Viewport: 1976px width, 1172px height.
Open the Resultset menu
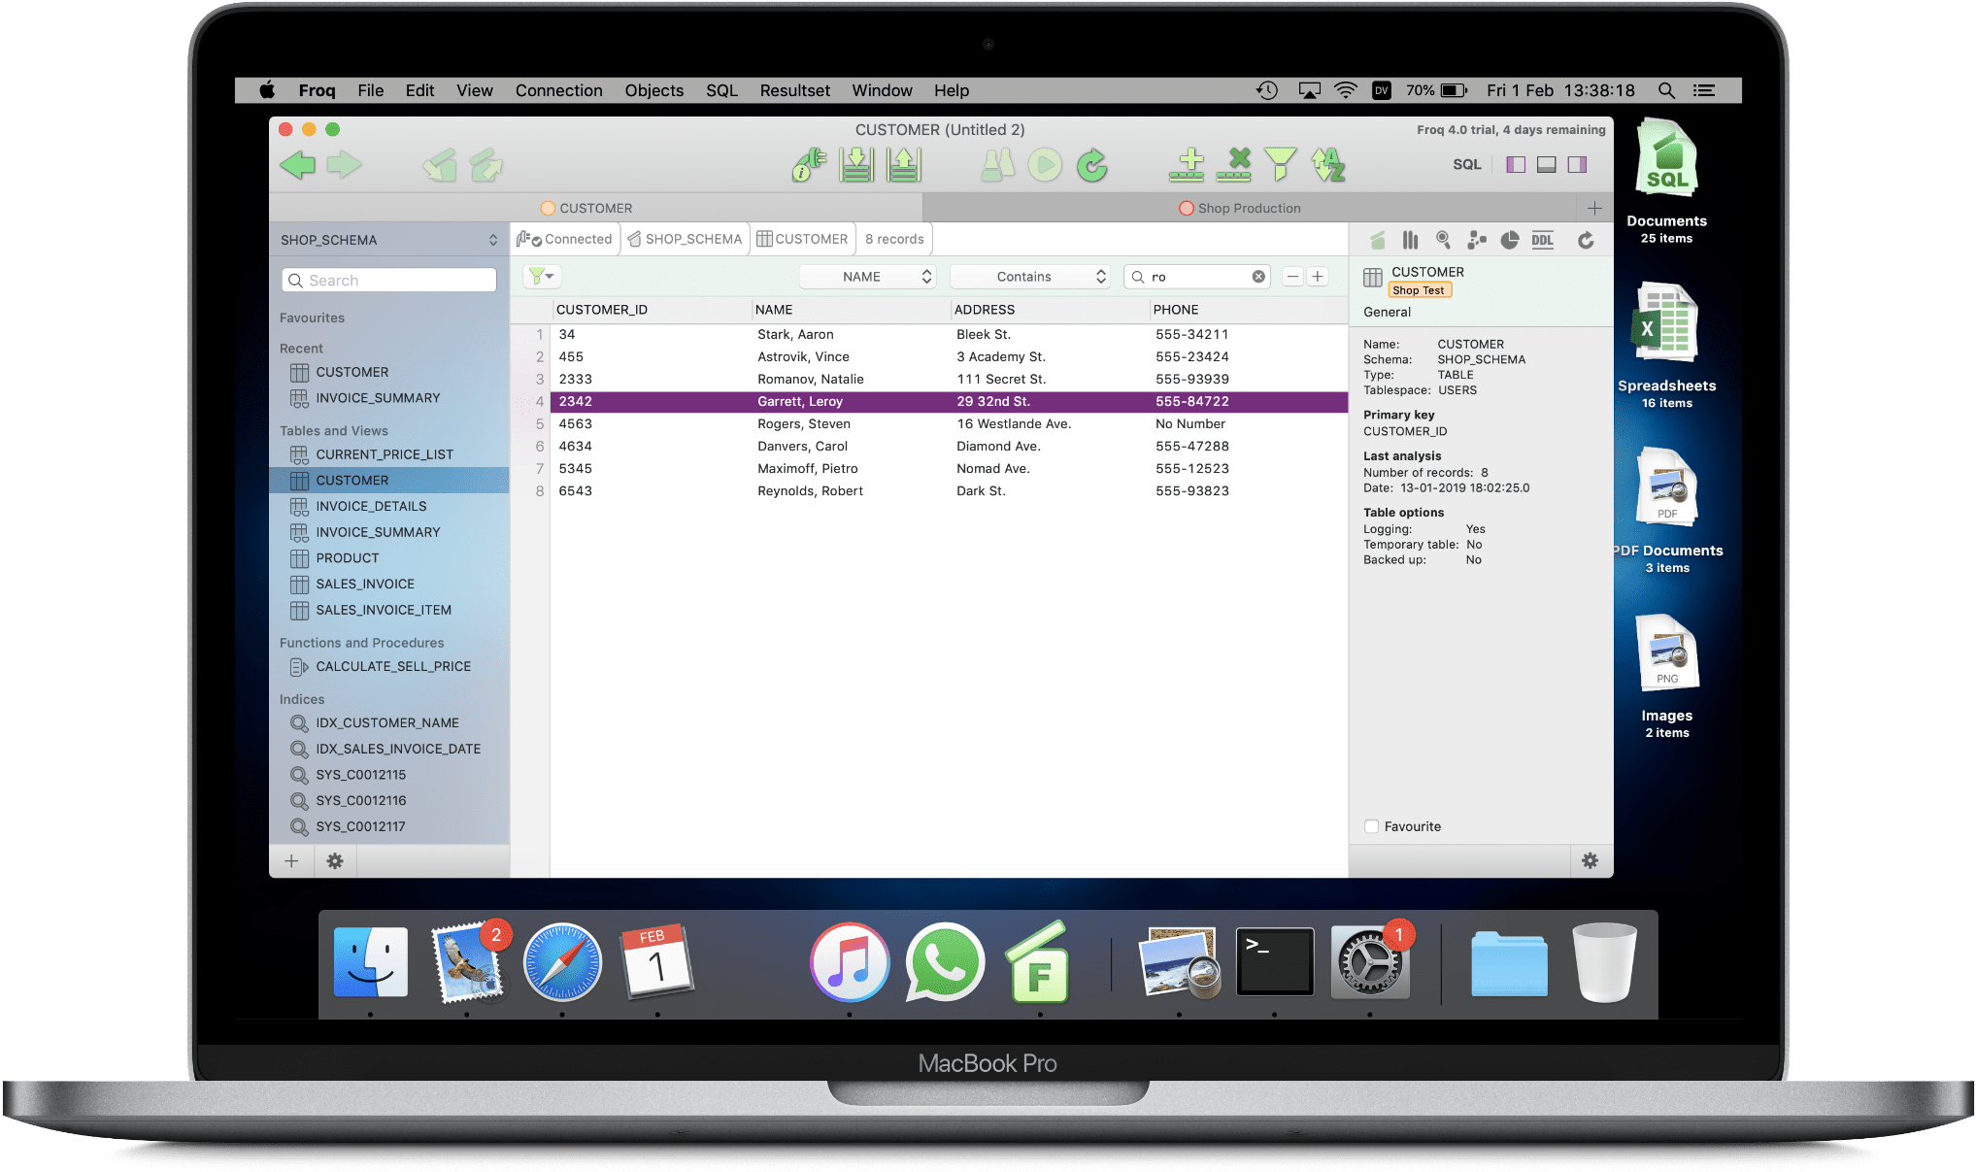[x=794, y=90]
